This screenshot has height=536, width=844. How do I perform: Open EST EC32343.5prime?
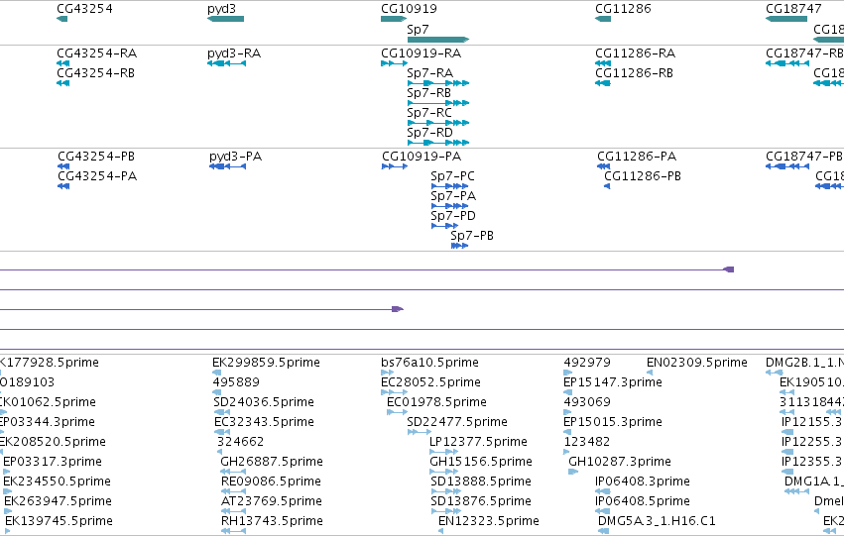pos(264,423)
